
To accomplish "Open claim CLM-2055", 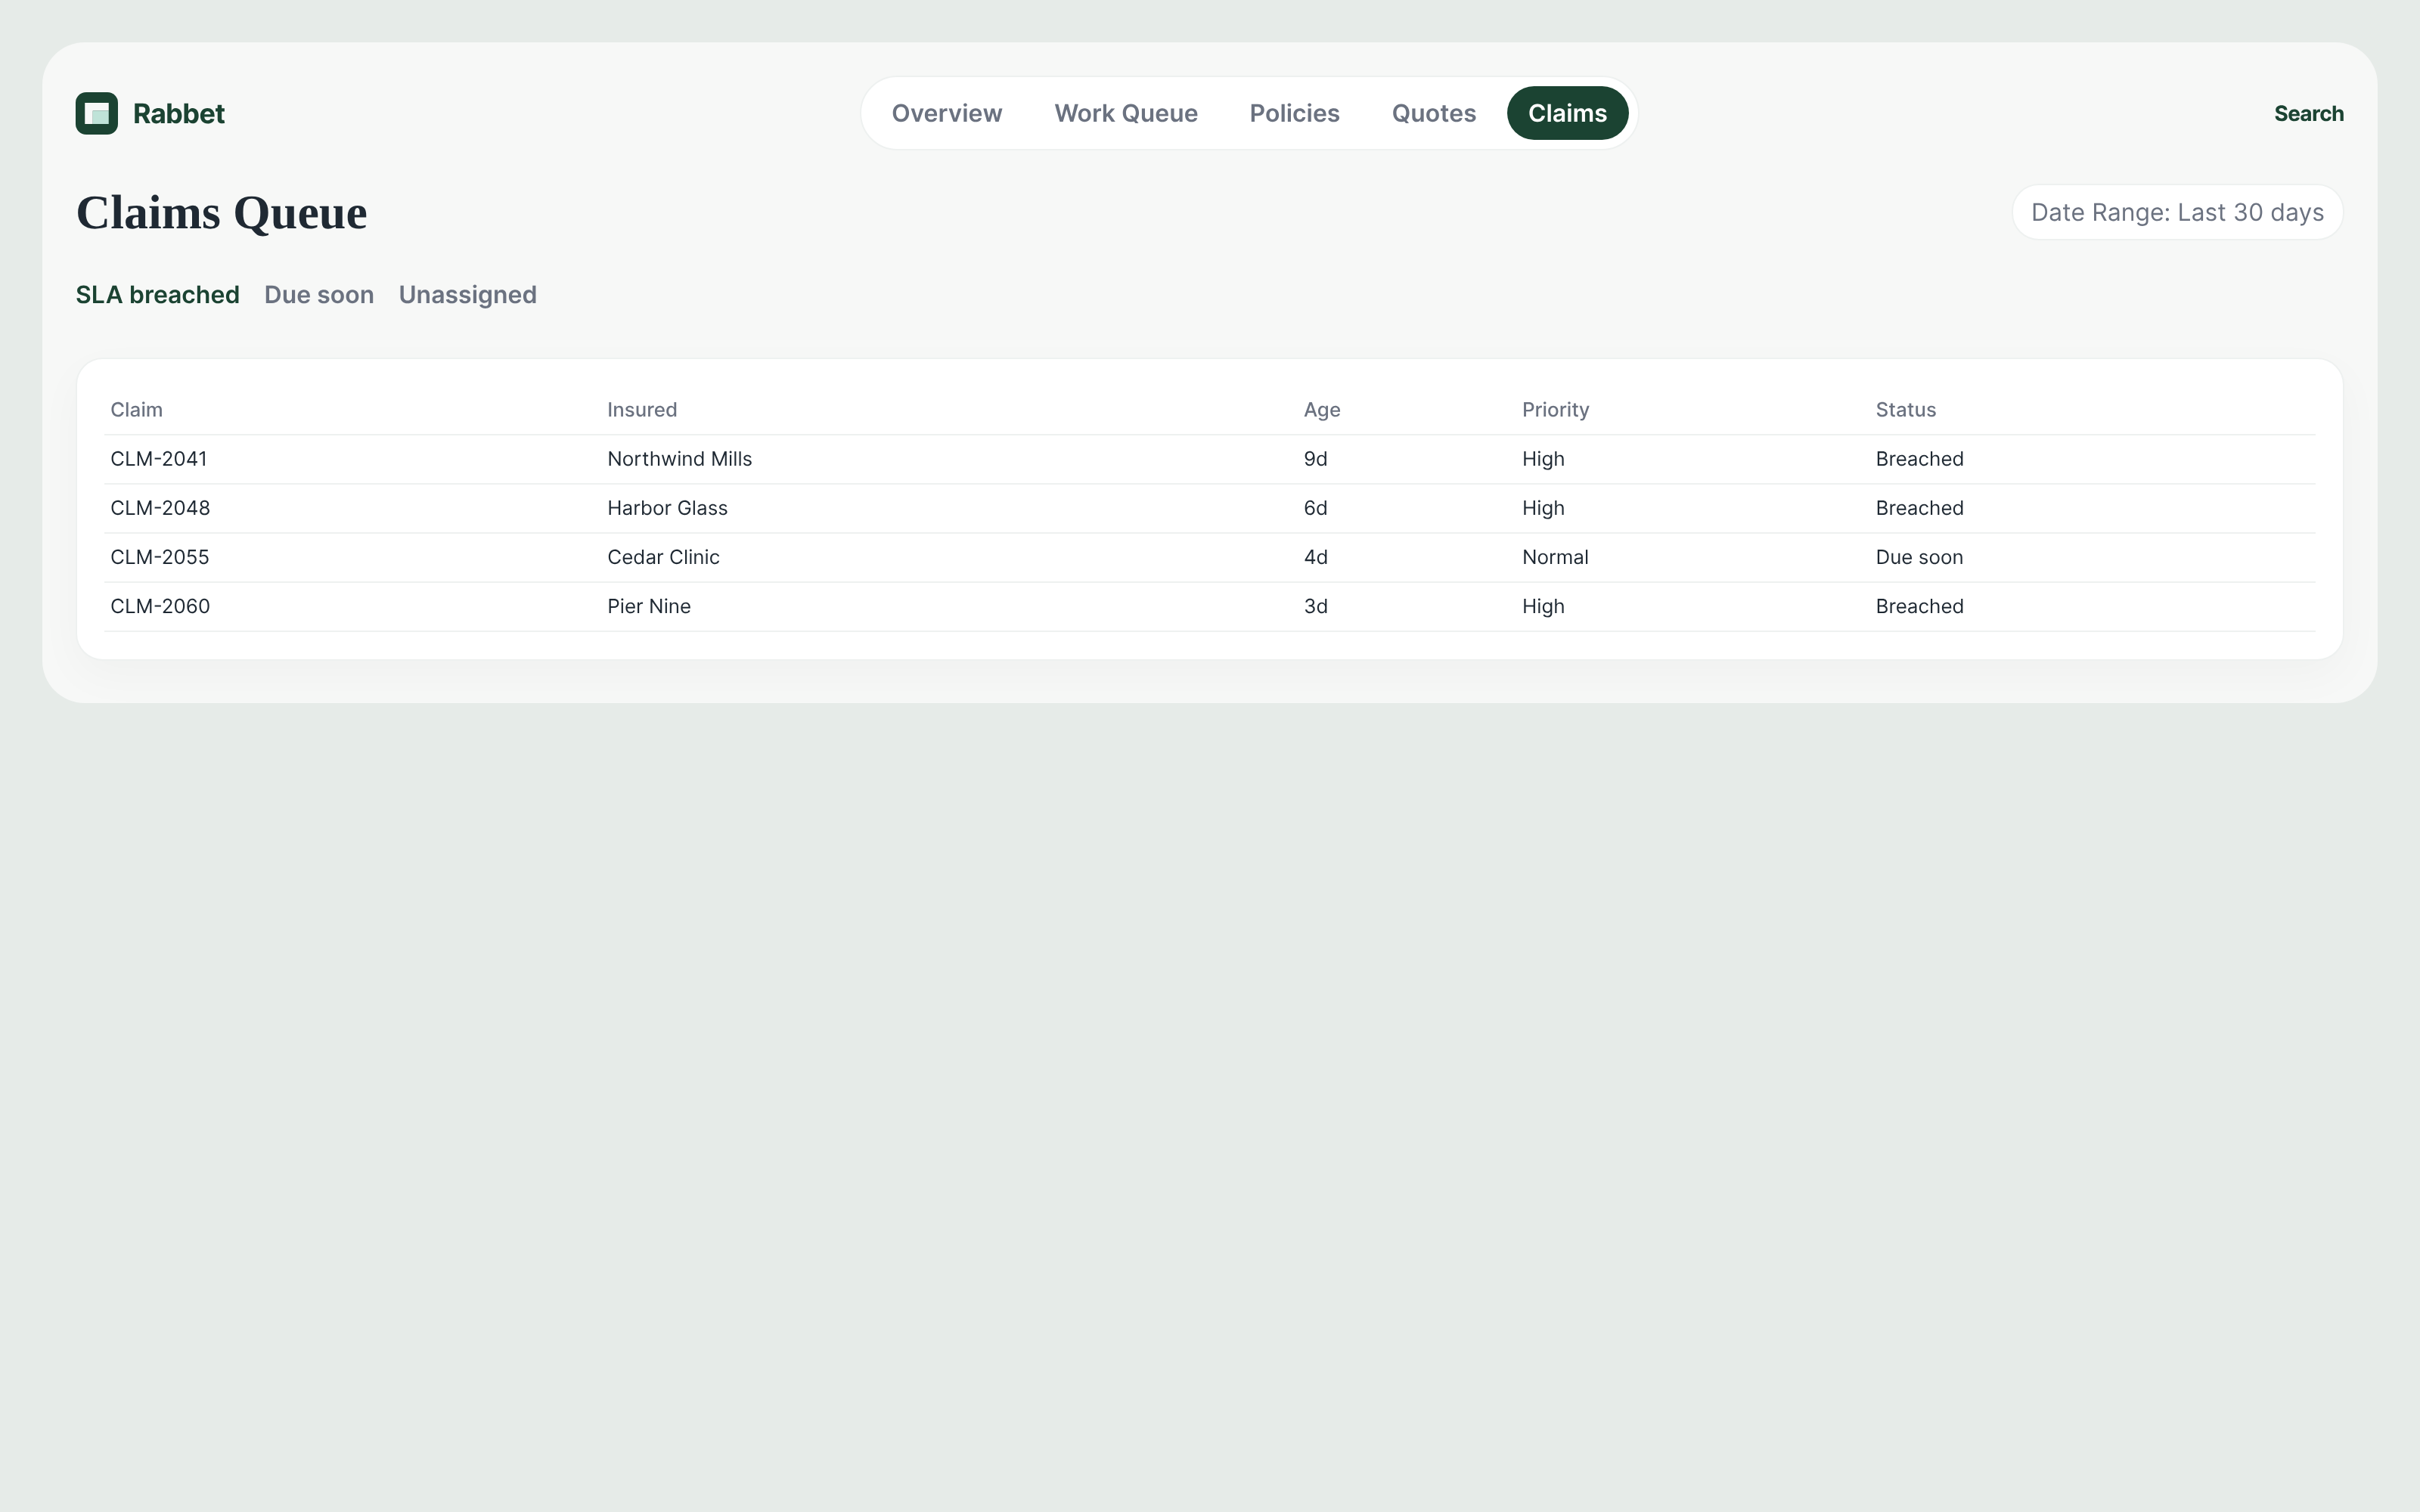I will [160, 557].
